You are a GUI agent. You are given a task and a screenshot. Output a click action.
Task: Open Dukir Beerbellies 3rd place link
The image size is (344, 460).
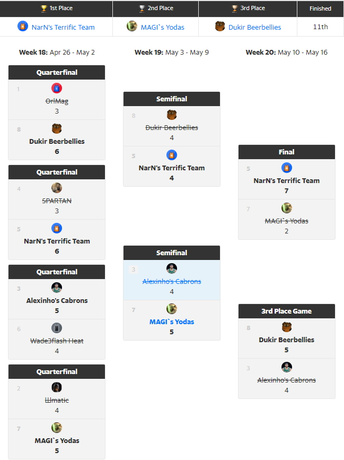tap(254, 27)
